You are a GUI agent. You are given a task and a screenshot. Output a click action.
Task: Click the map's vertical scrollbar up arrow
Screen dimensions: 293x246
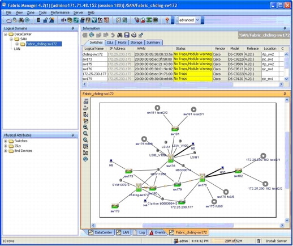287,100
